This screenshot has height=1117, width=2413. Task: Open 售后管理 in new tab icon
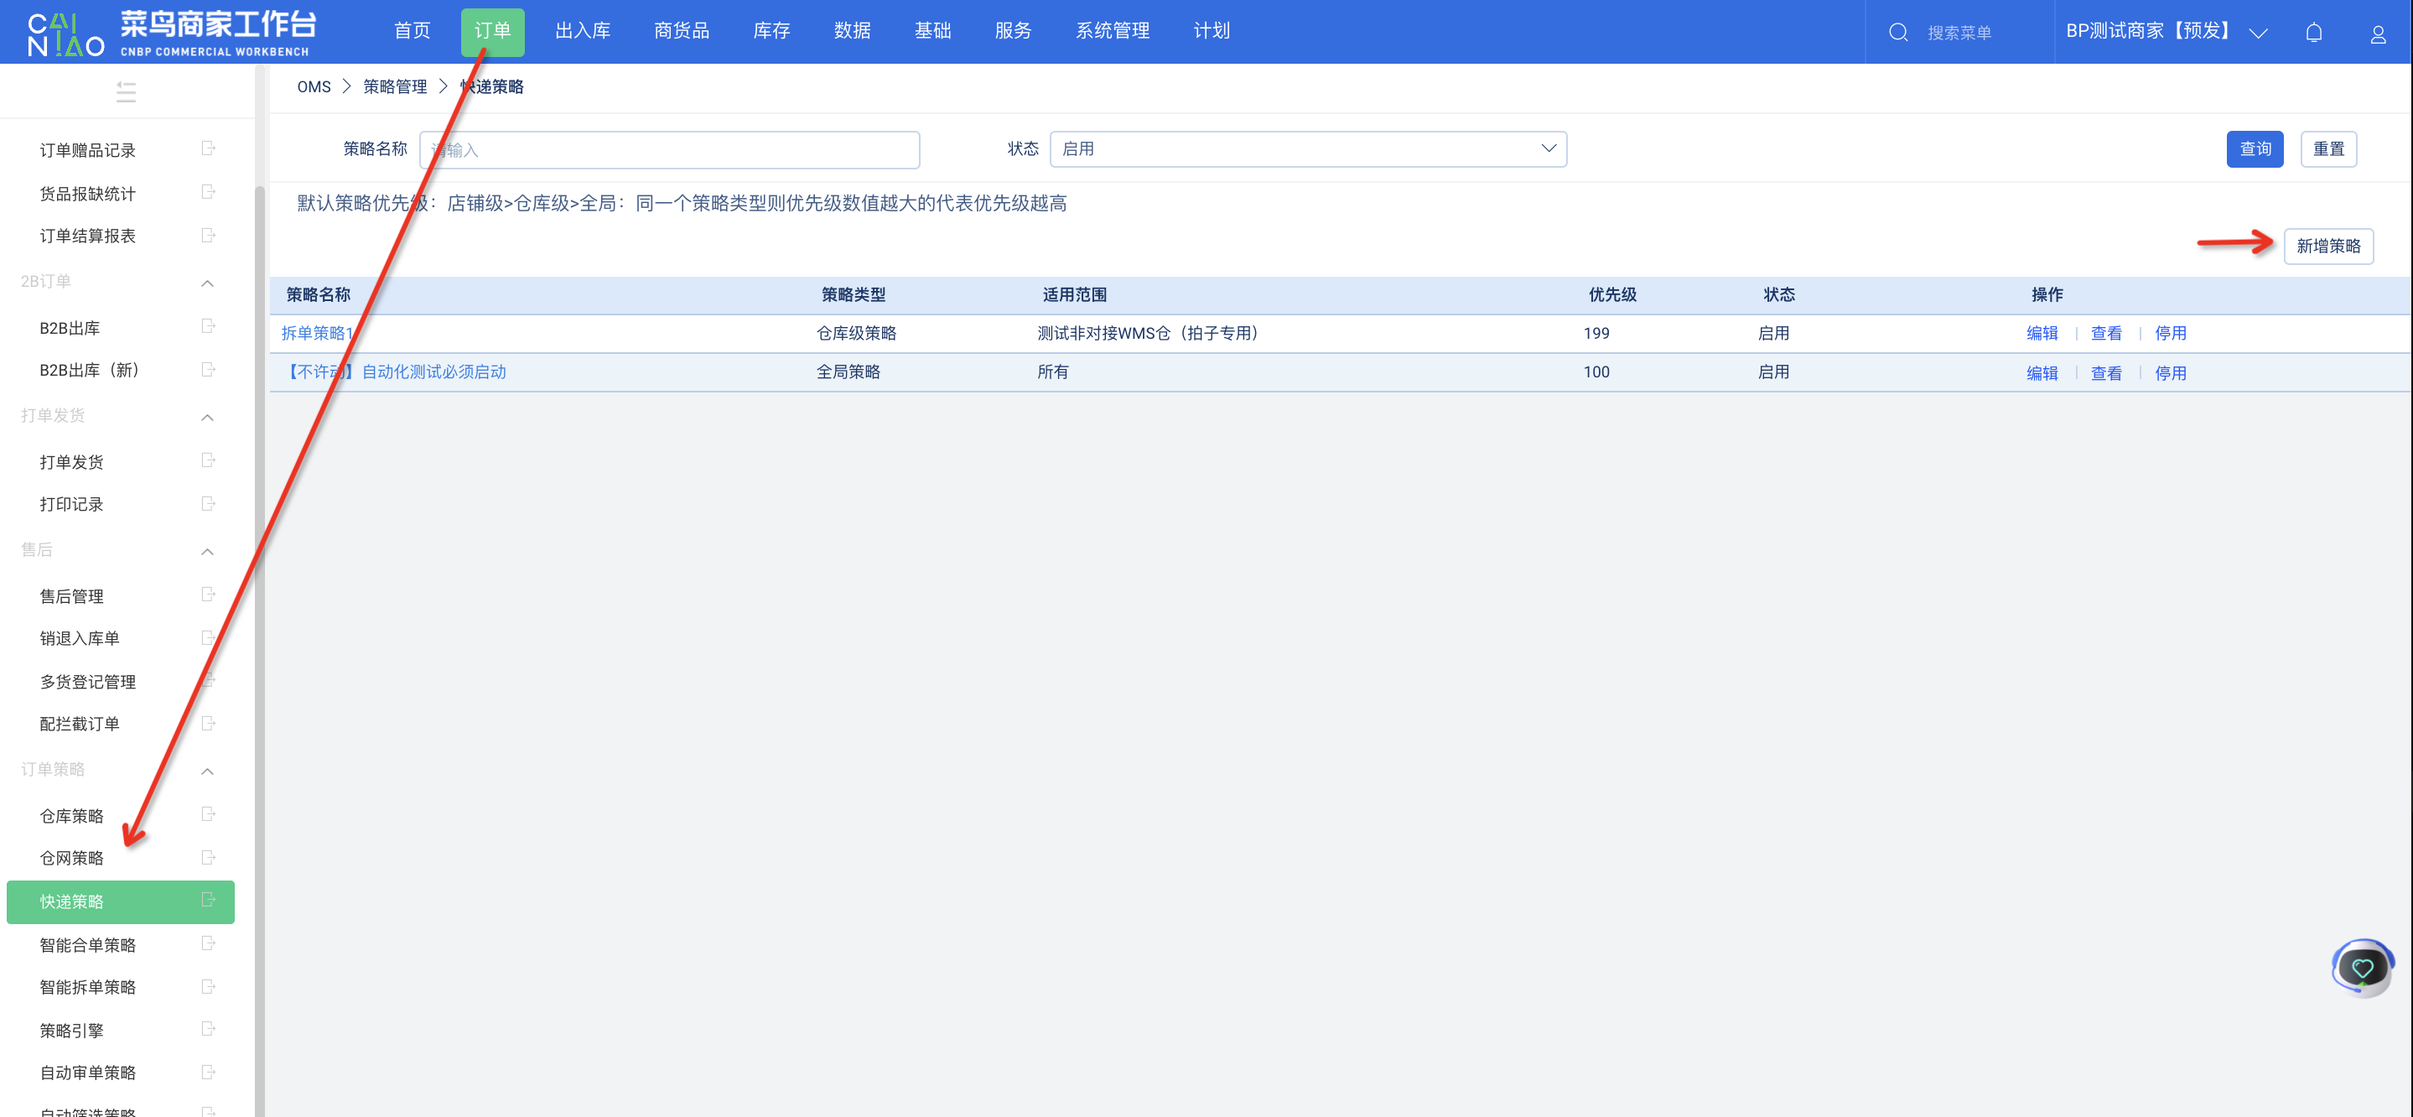(208, 595)
